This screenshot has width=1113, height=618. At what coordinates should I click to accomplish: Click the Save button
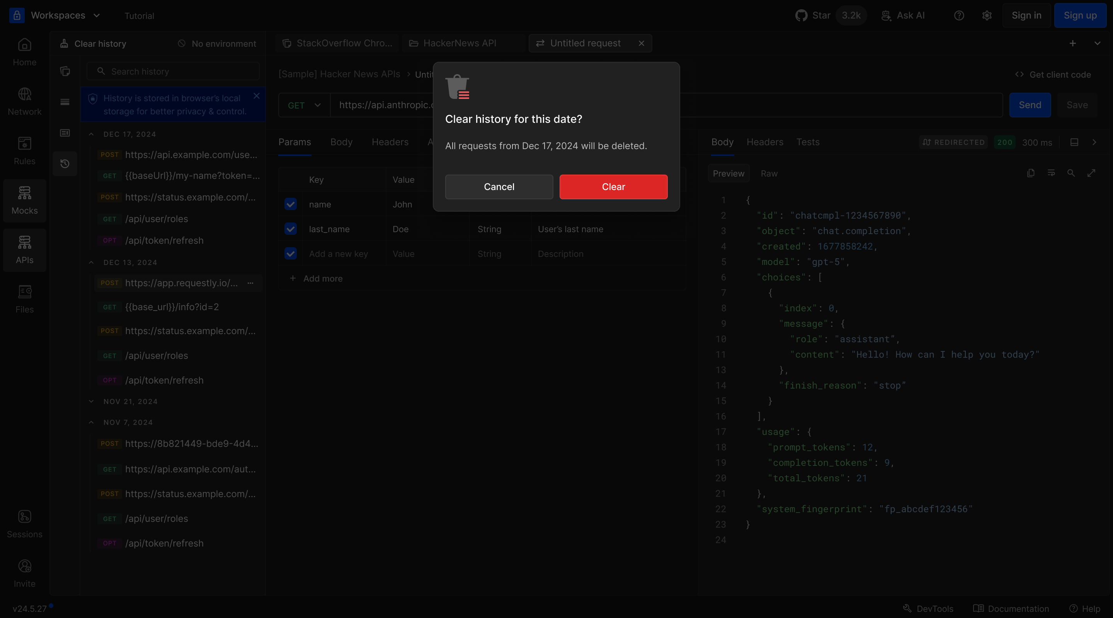pos(1077,105)
